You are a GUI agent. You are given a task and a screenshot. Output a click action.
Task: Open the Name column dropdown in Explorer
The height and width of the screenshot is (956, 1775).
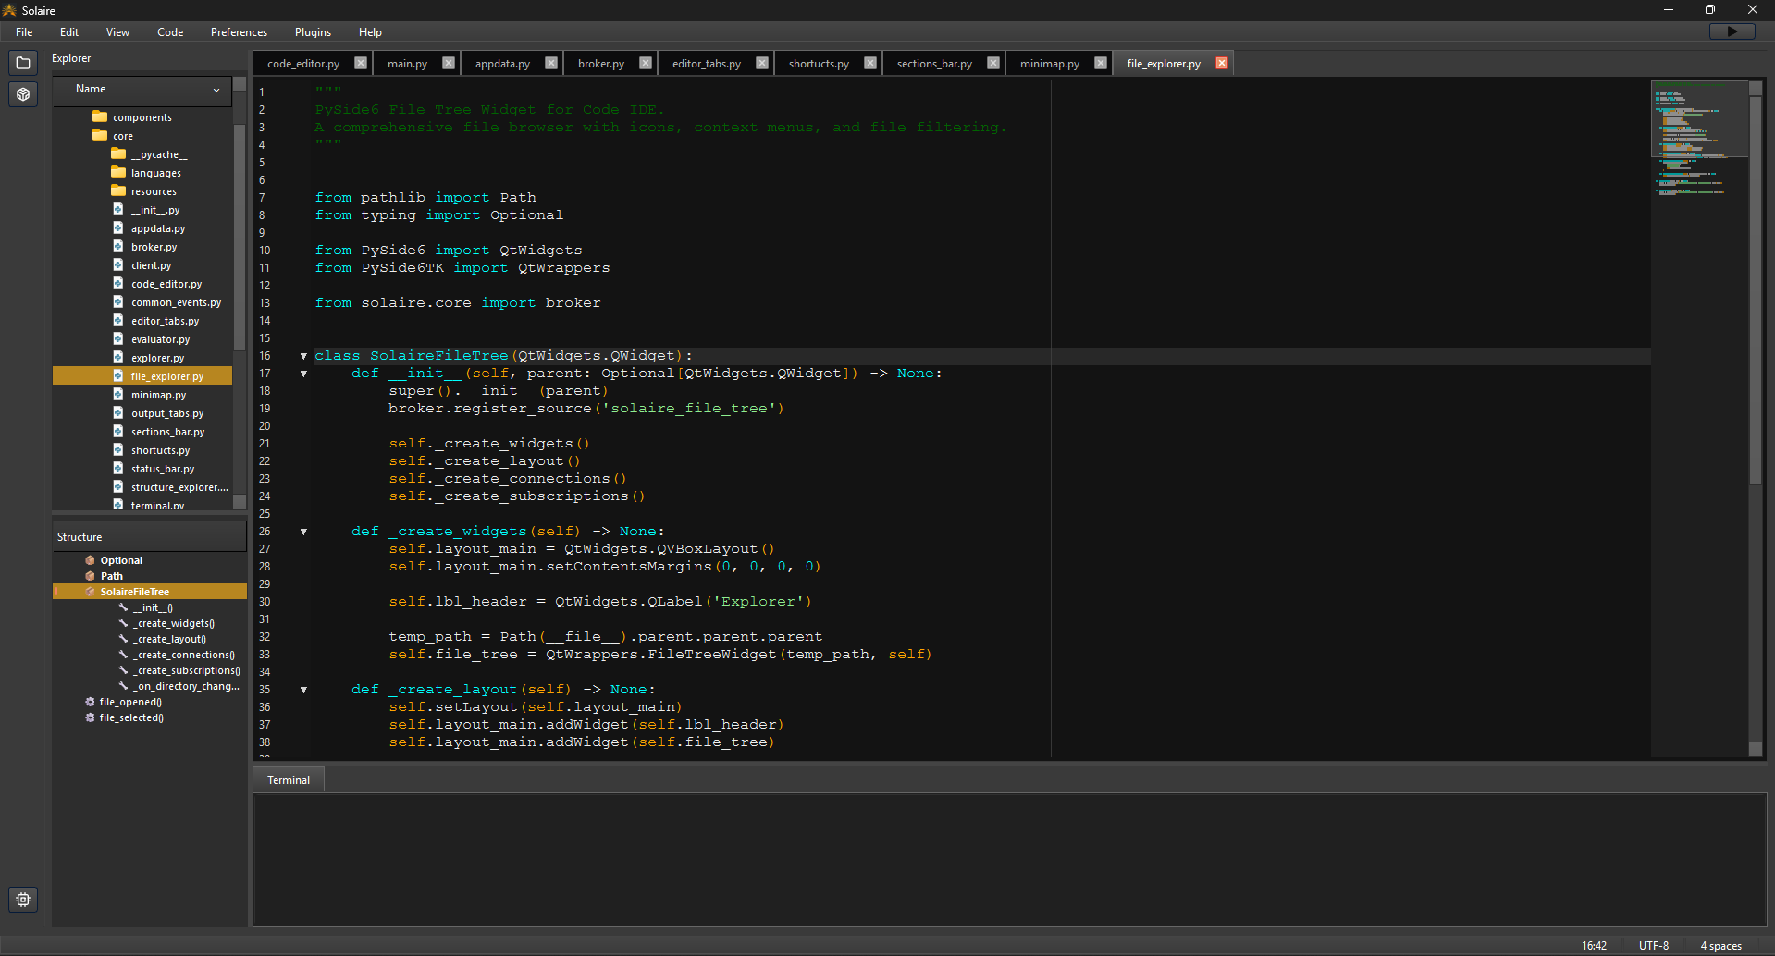[x=216, y=90]
